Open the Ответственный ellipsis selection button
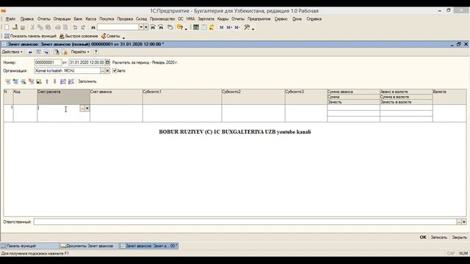Screen dimensions: 470x264 pos(459,221)
